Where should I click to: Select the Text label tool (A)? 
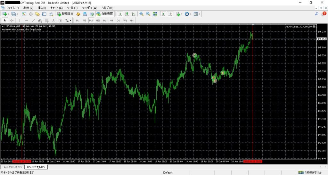coord(53,21)
